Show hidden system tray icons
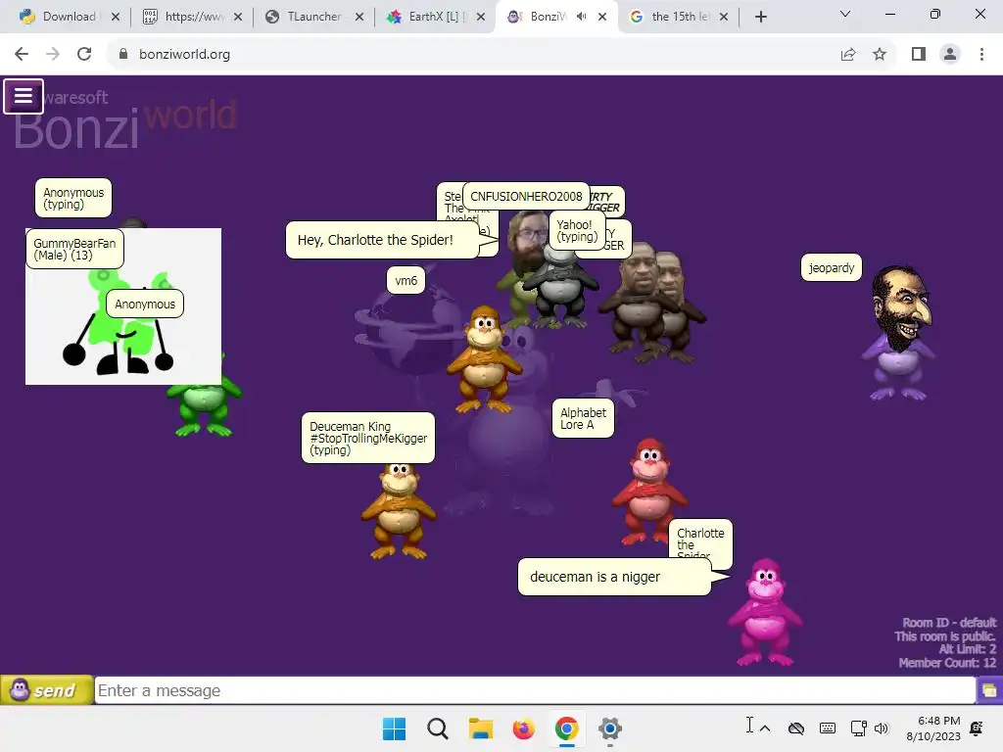Viewport: 1003px width, 752px height. pos(765,728)
